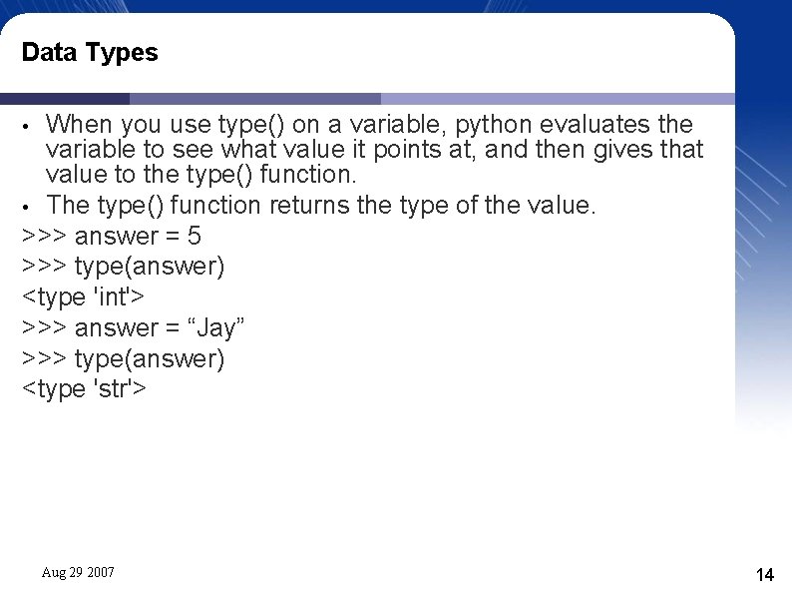Select the dark navy header bar segment
The height and width of the screenshot is (594, 792).
[x=65, y=99]
